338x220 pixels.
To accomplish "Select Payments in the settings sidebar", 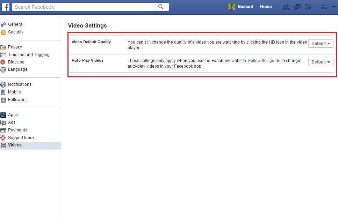I will point(17,130).
